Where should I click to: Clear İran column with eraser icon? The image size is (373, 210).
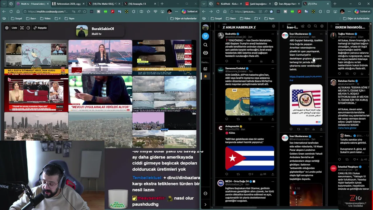303,26
